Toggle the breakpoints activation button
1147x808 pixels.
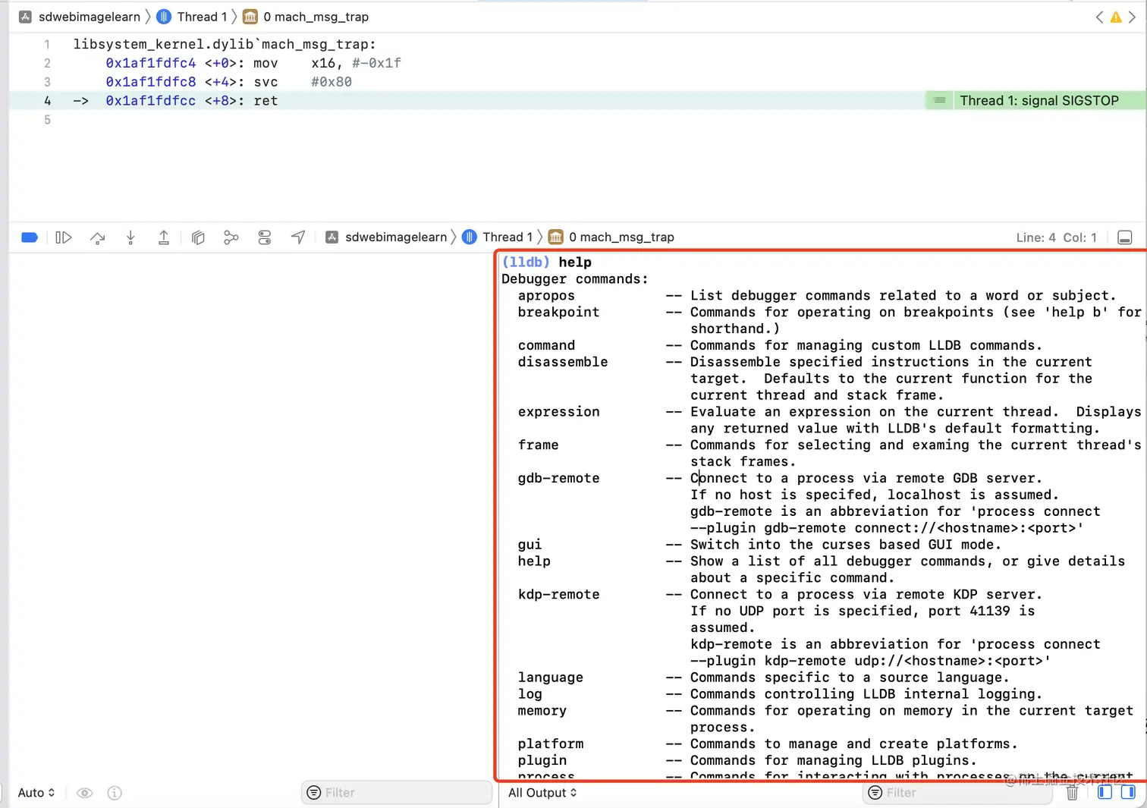click(30, 237)
